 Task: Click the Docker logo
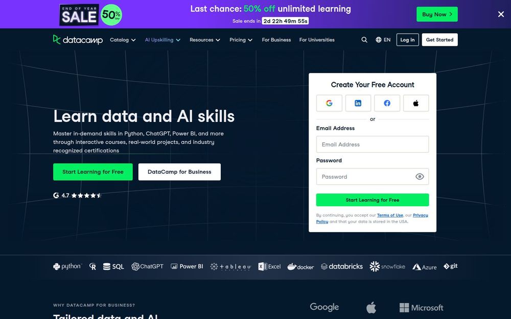[x=300, y=266]
